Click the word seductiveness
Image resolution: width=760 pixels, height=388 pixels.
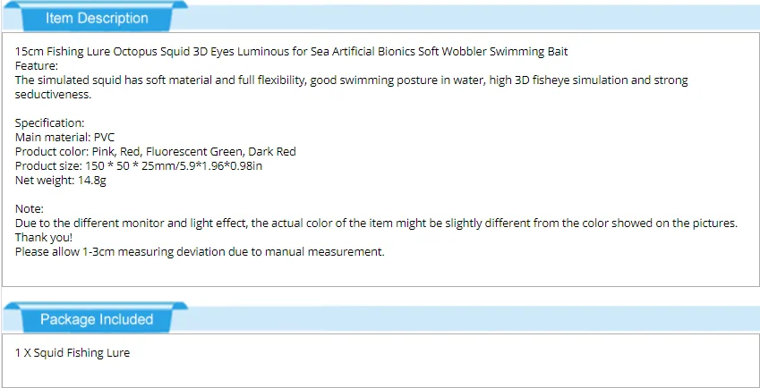tap(53, 95)
